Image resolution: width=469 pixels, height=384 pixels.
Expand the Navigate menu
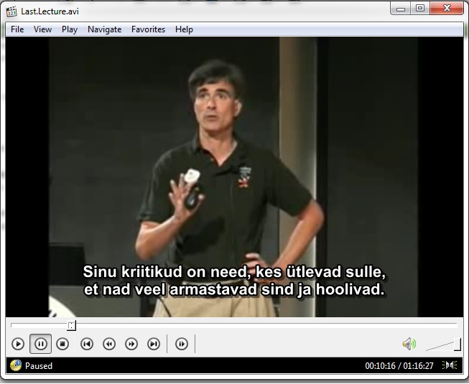[x=104, y=29]
